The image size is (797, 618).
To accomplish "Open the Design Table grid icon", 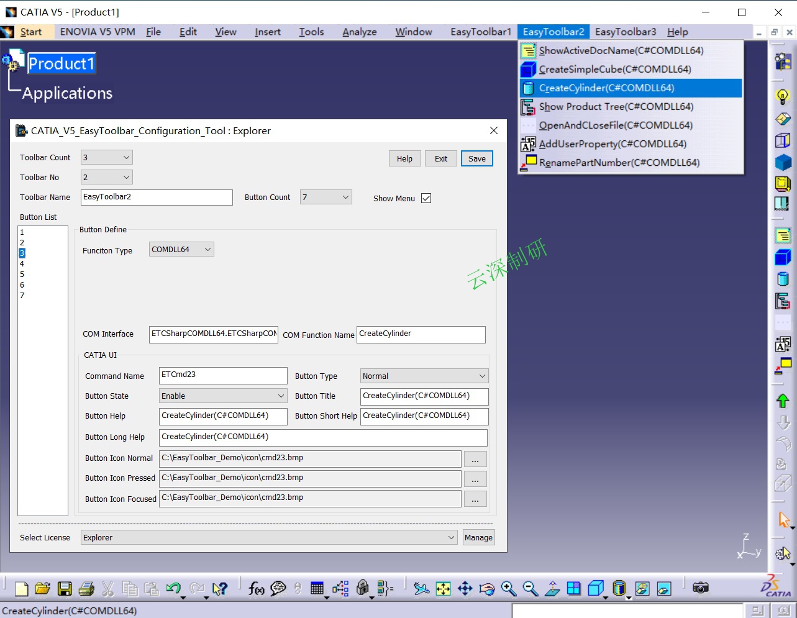I will (317, 589).
